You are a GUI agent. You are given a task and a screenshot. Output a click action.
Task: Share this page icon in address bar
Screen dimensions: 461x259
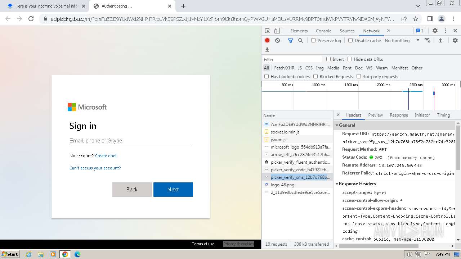pyautogui.click(x=404, y=19)
